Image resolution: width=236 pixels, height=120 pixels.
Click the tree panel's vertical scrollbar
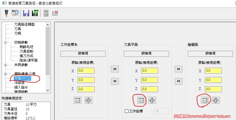48,56
